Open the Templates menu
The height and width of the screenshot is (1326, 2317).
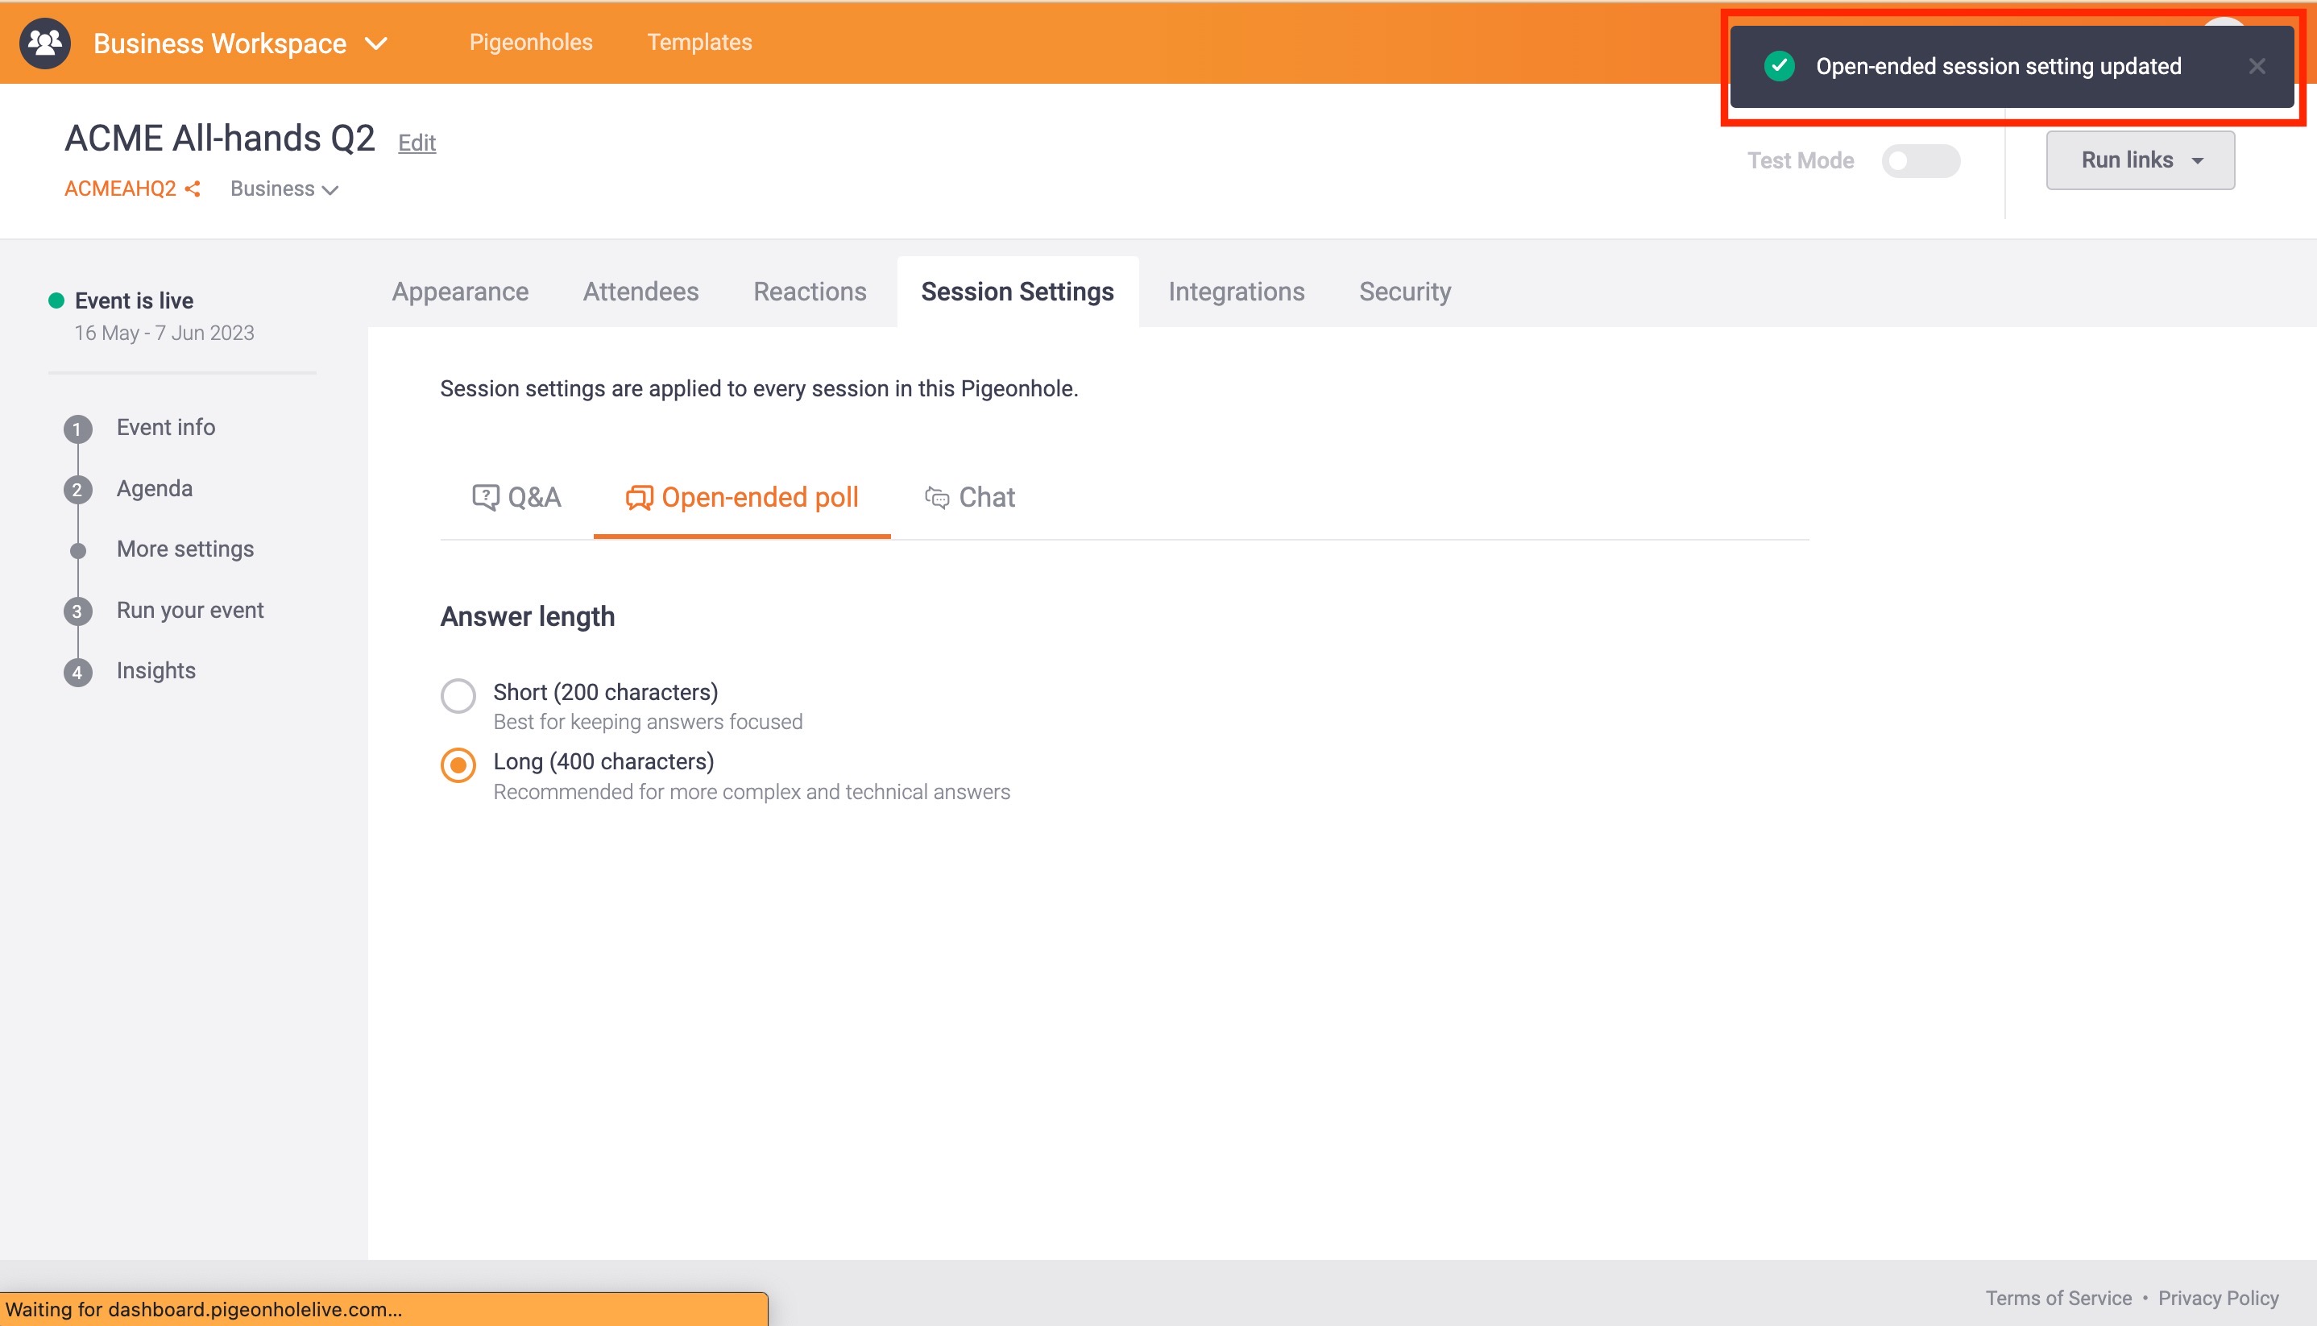tap(699, 42)
